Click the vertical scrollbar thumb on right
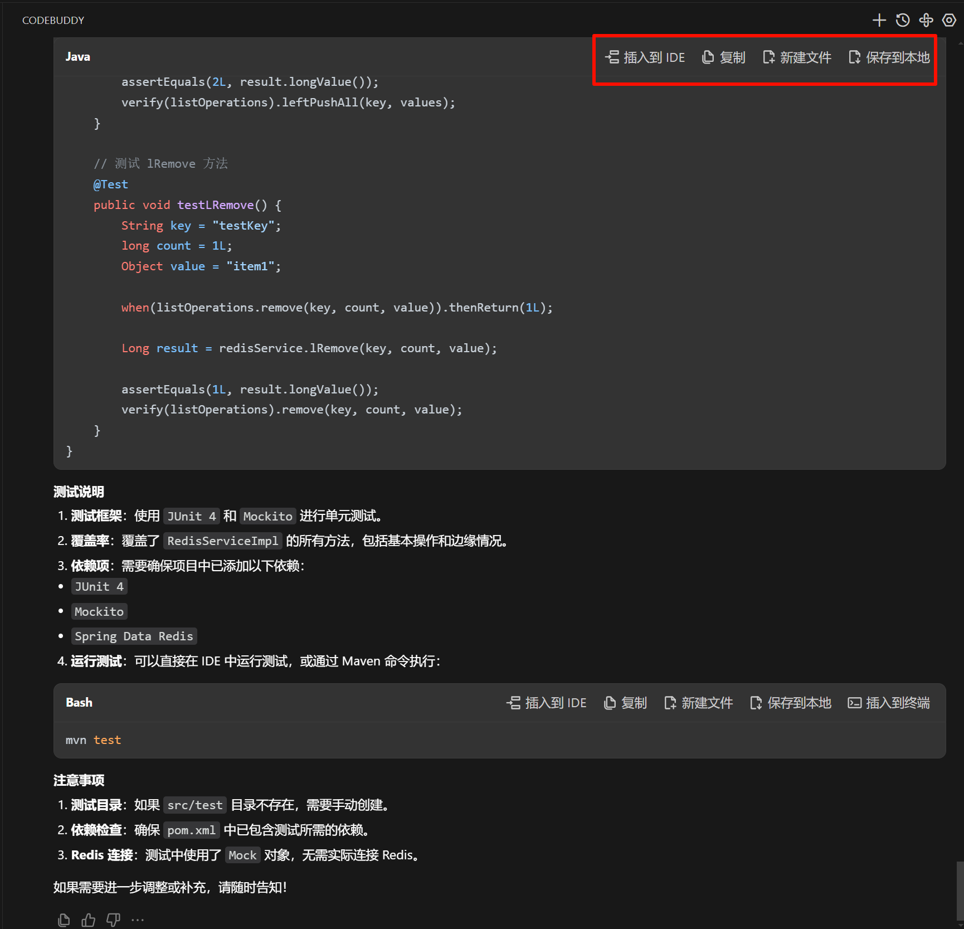964x929 pixels. click(x=960, y=891)
